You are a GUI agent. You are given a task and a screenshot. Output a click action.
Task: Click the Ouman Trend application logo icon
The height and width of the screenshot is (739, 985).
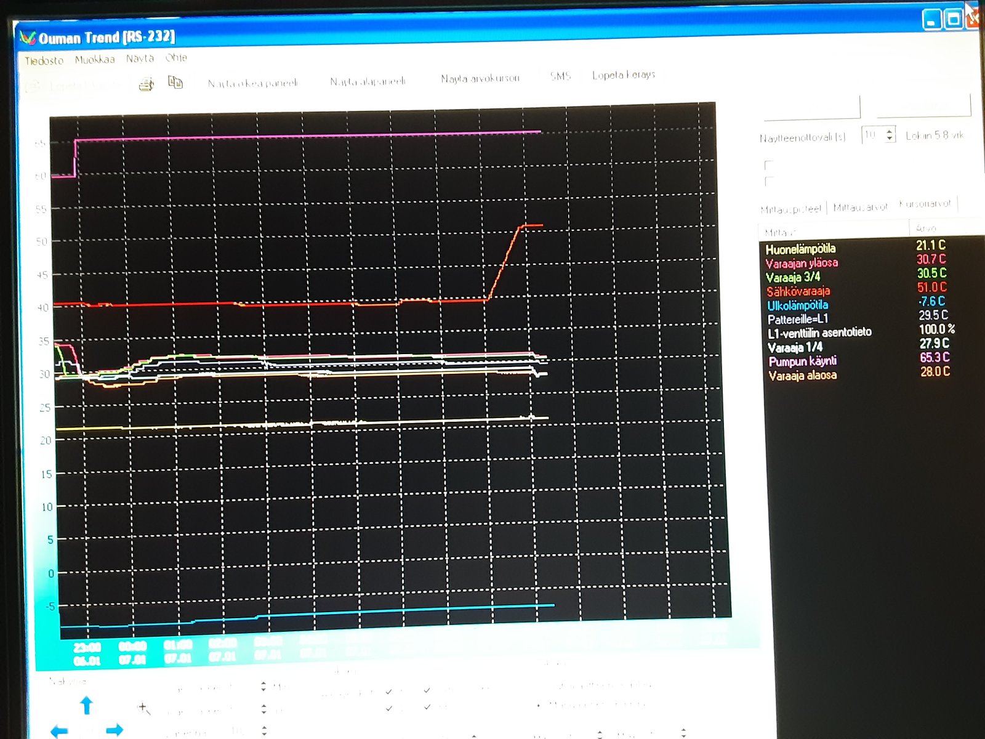point(28,38)
